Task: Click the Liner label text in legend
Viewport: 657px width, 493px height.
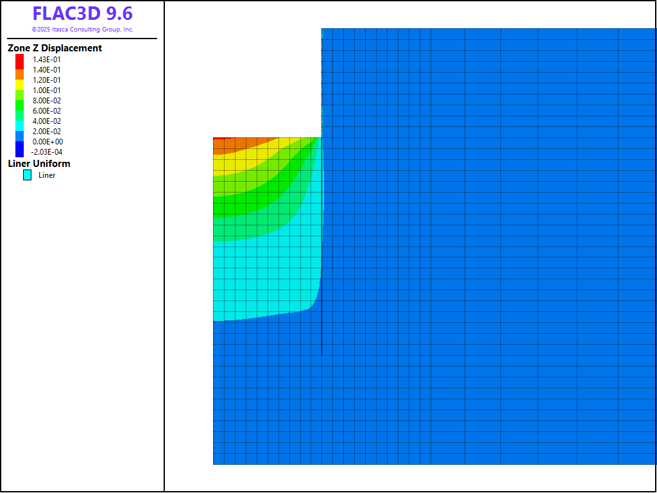Action: click(47, 175)
